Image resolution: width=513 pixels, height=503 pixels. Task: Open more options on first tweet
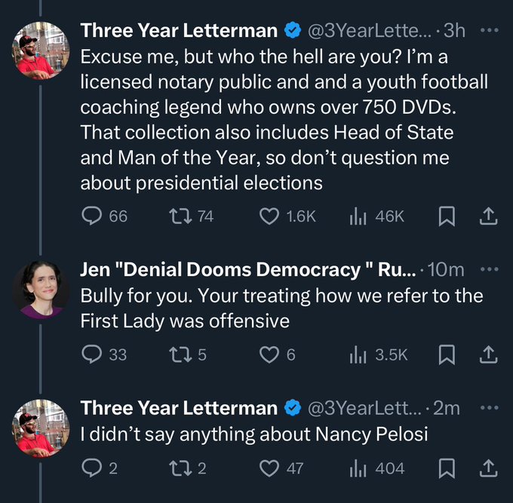(x=489, y=31)
